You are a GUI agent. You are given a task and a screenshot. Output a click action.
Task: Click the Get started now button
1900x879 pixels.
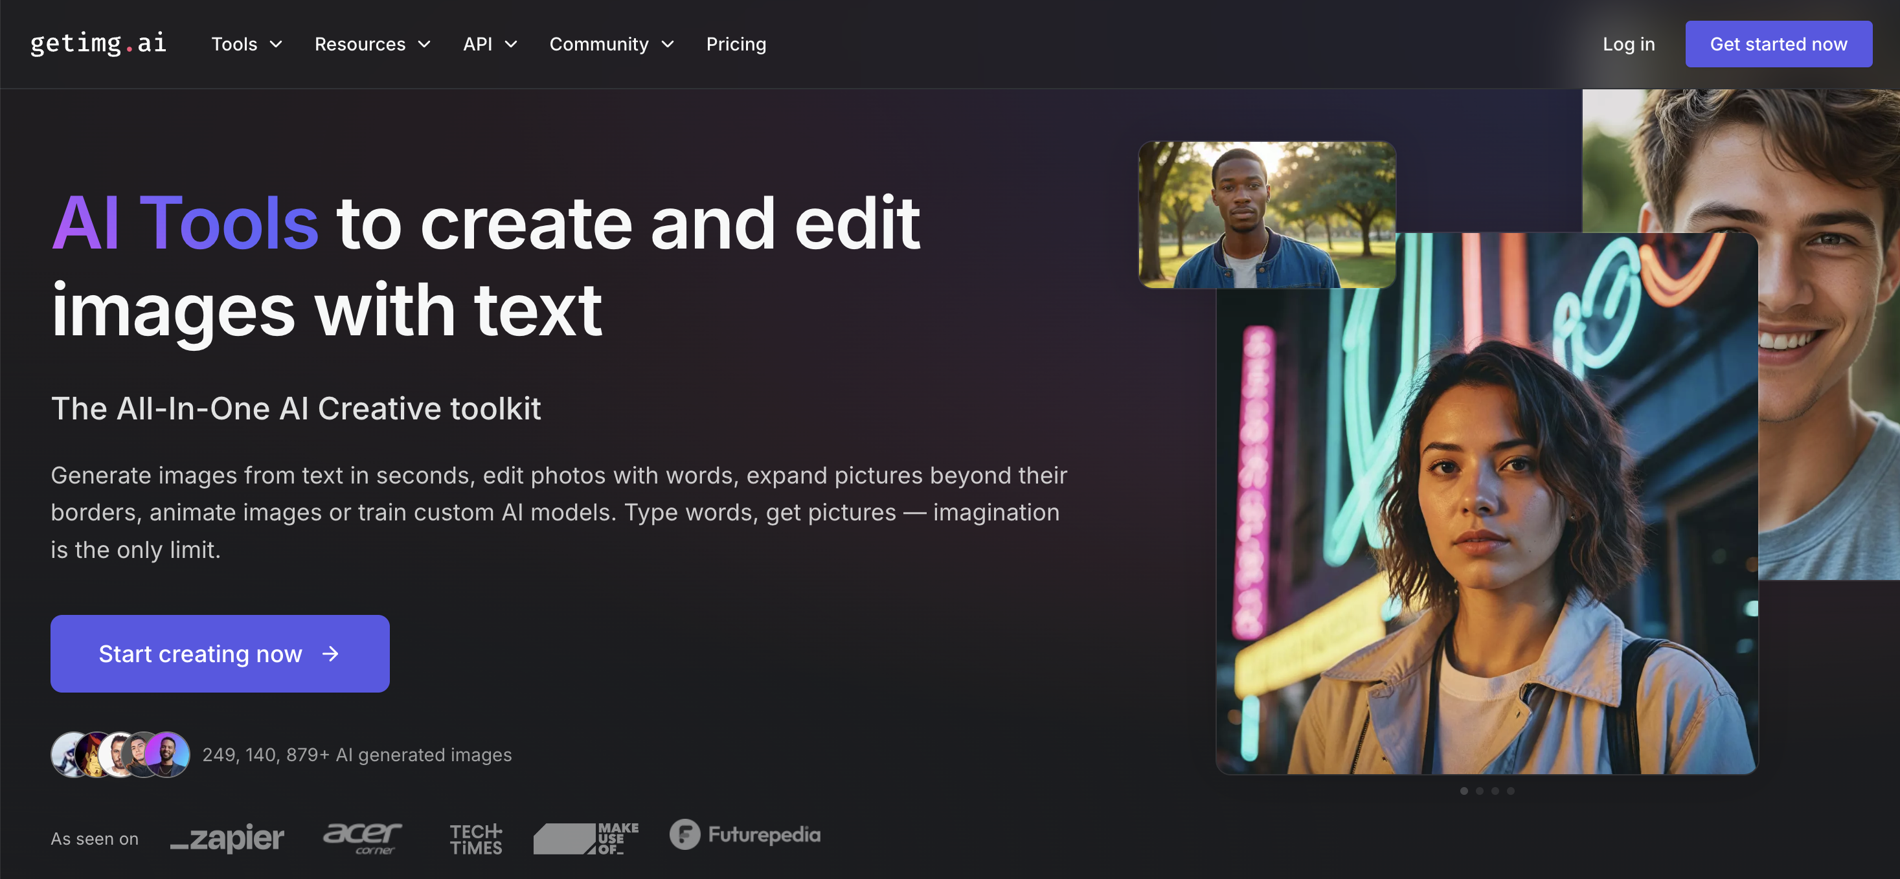click(x=1779, y=43)
